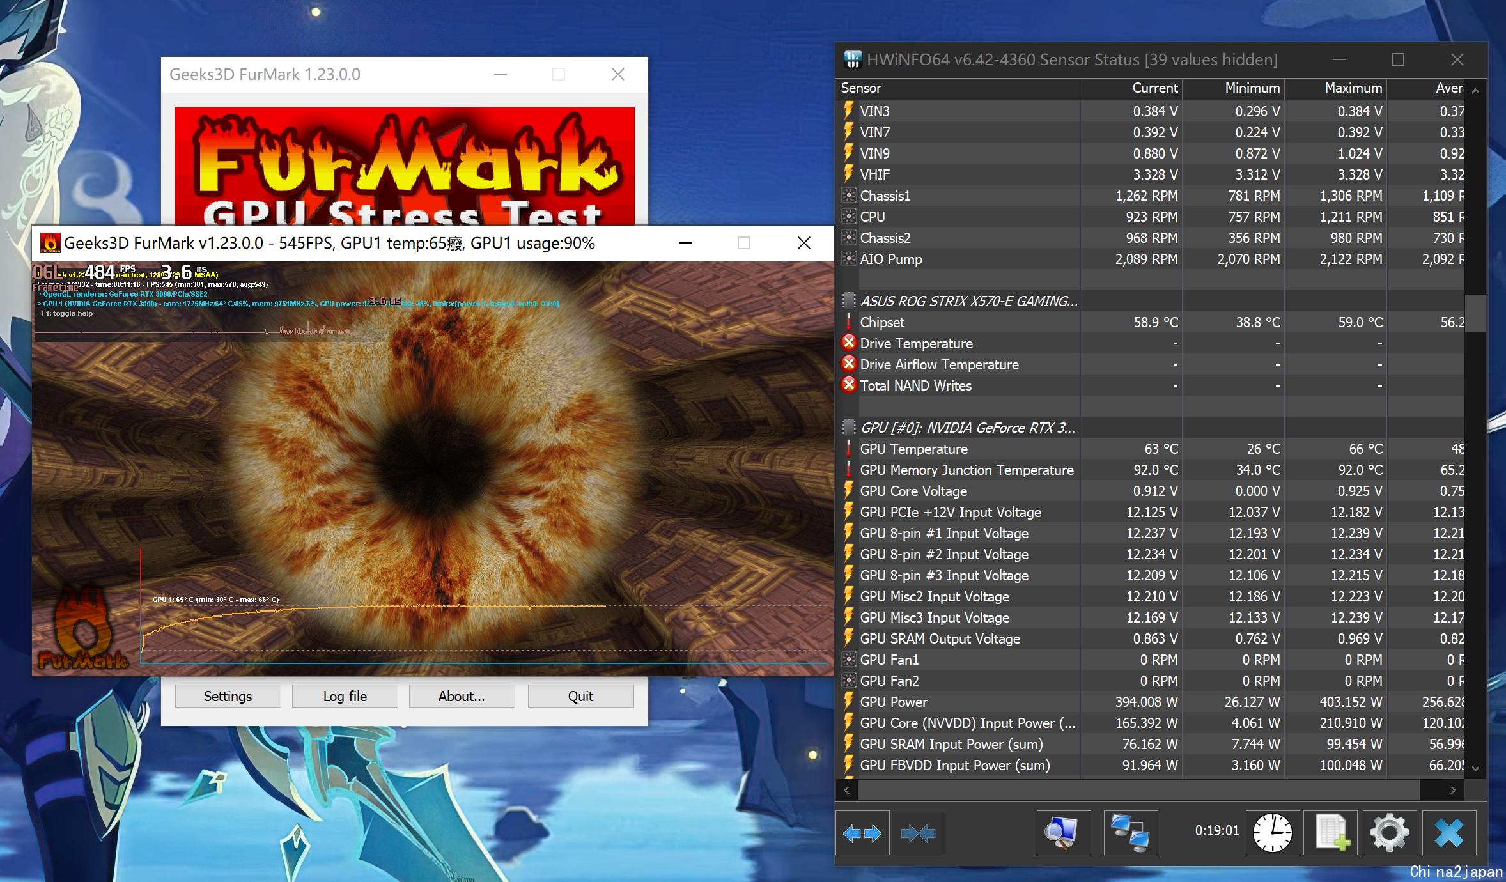Click the fan icon beside GPU Fan1

[x=849, y=660]
